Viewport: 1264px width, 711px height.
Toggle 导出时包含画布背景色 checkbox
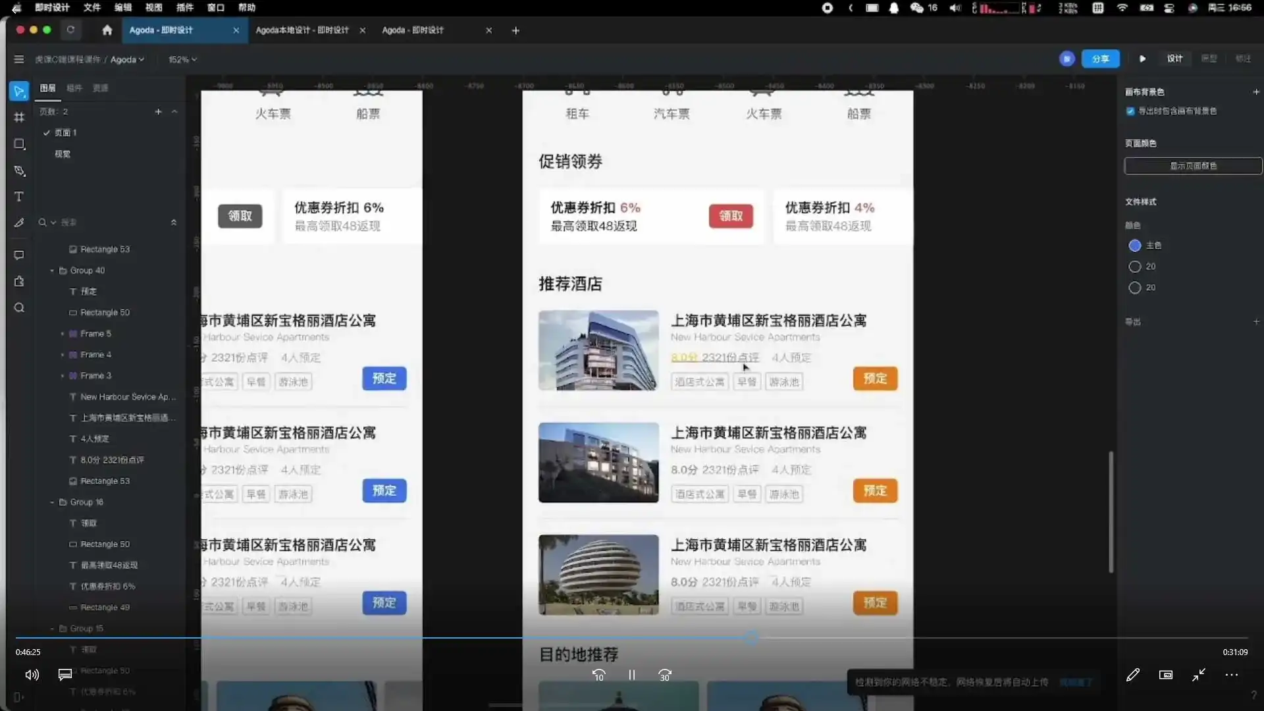click(1130, 111)
